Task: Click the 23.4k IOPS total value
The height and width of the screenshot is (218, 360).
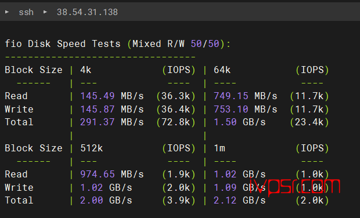Action: pos(309,122)
